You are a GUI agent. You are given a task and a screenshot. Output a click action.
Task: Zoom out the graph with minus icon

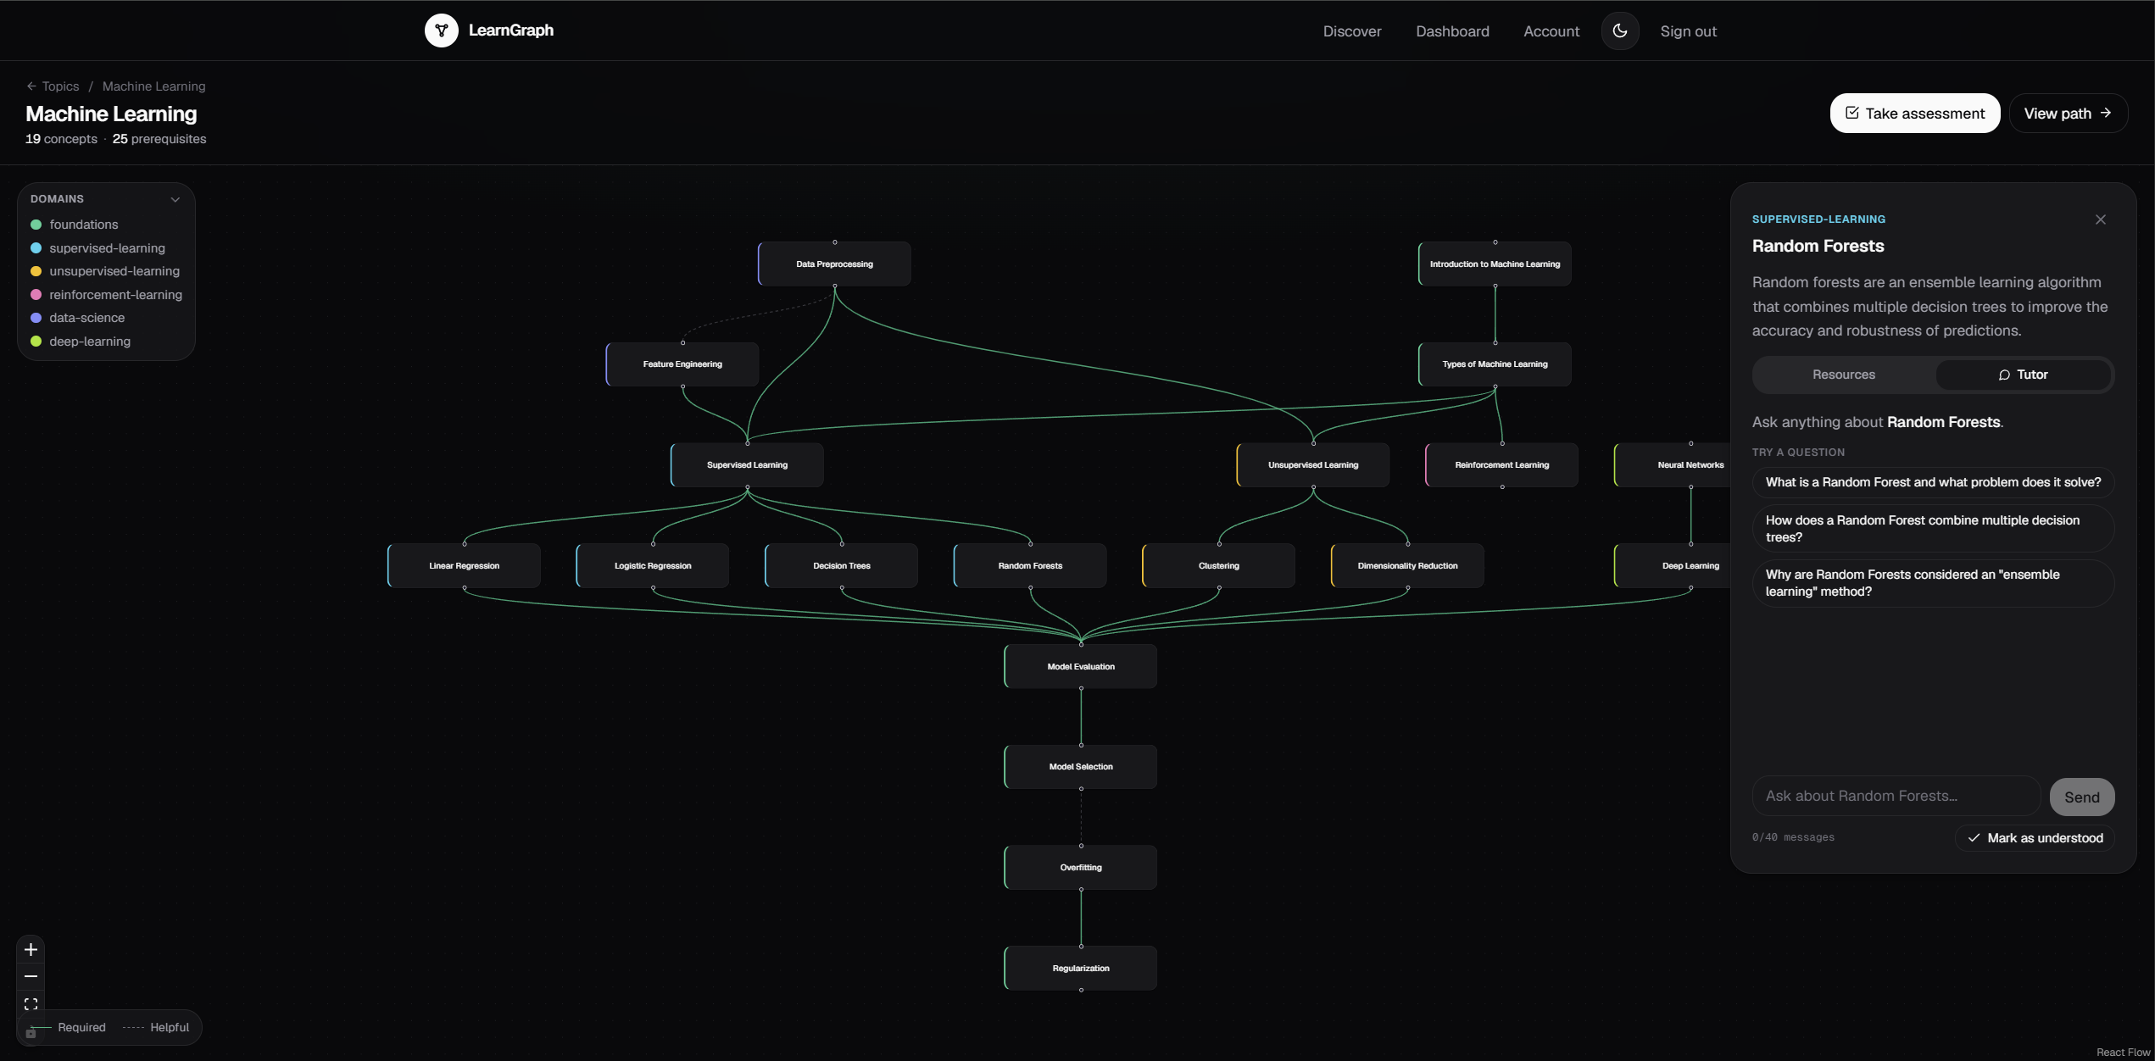(x=31, y=977)
